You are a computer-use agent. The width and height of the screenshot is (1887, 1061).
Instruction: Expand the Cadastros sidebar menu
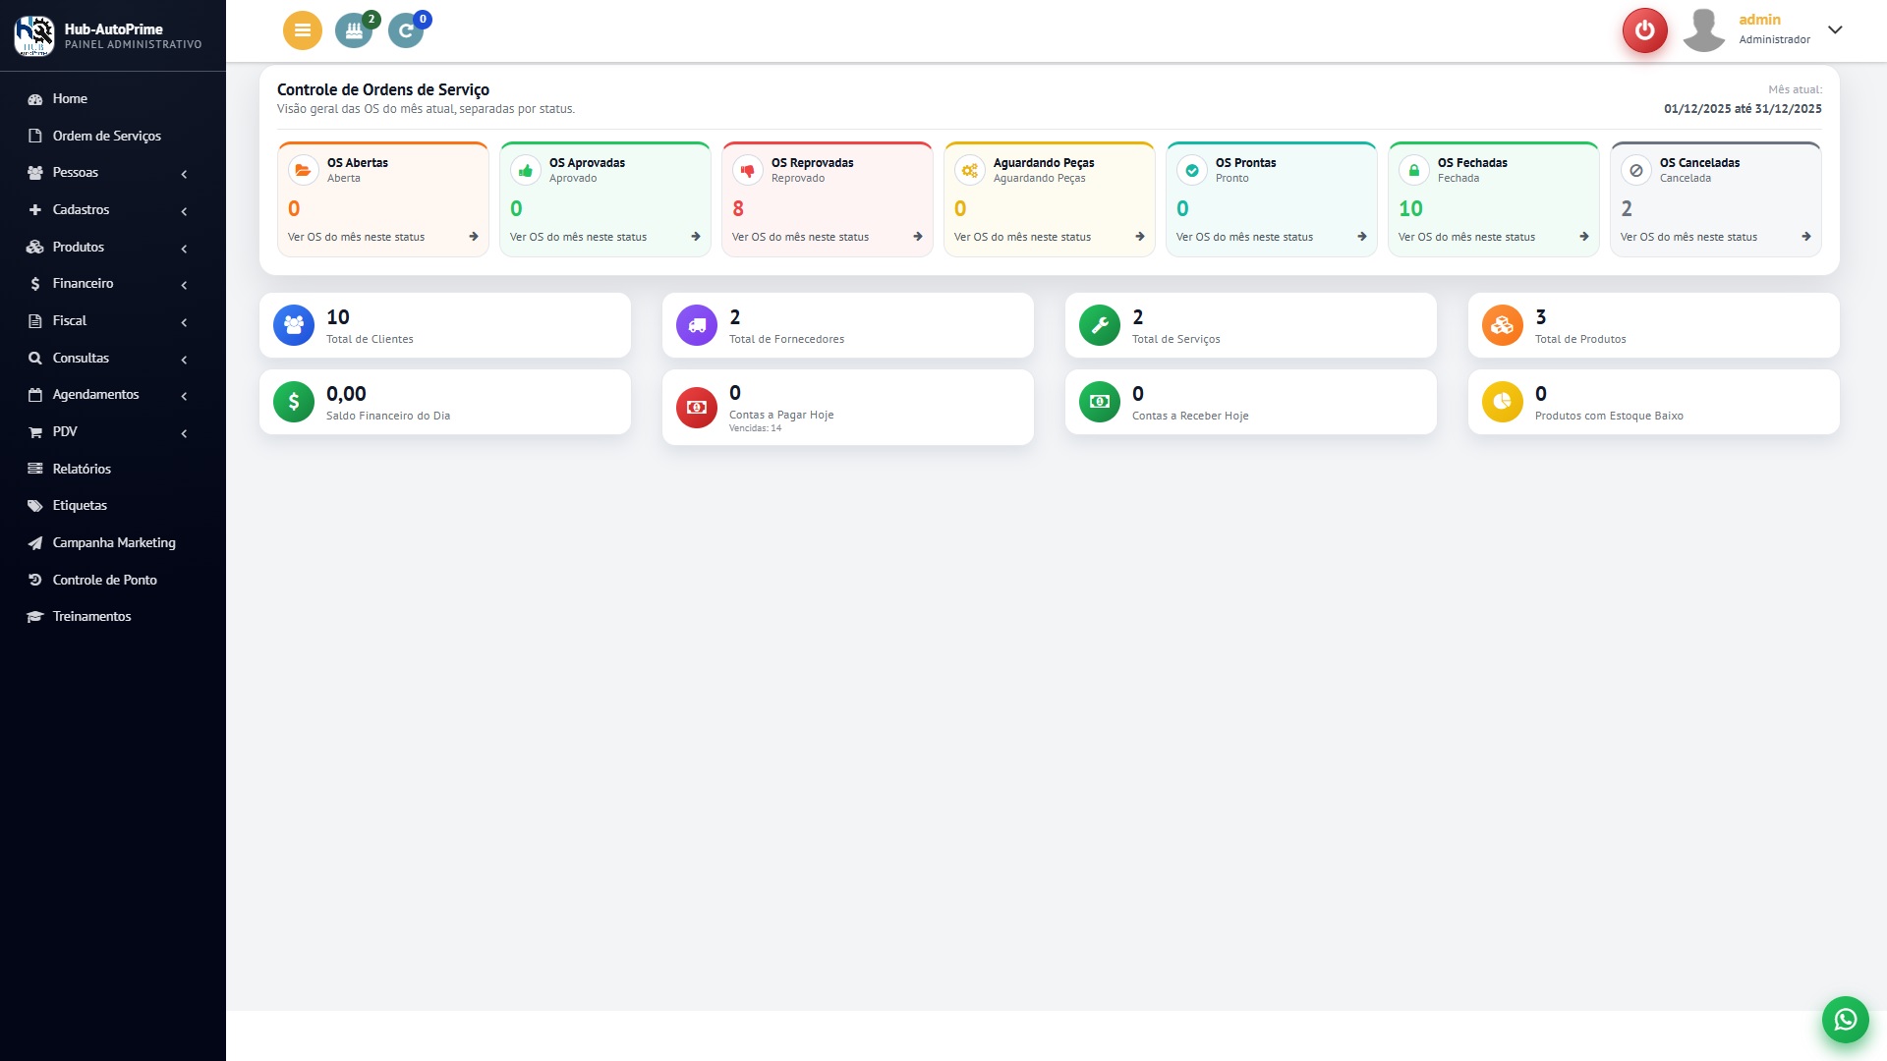(x=82, y=209)
